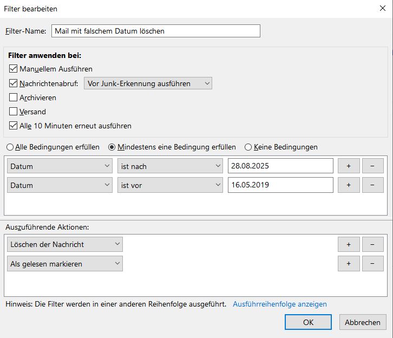
Task: Click the OK button
Action: 308,322
